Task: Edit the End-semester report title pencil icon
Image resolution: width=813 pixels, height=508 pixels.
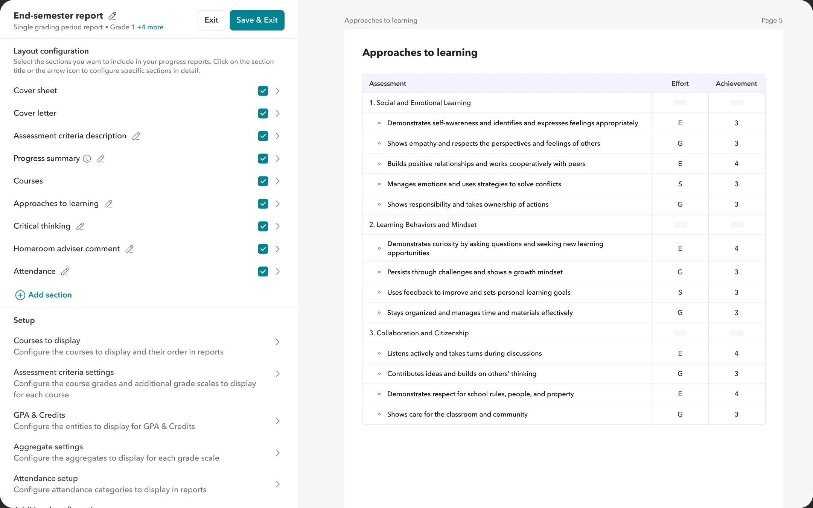Action: click(112, 16)
